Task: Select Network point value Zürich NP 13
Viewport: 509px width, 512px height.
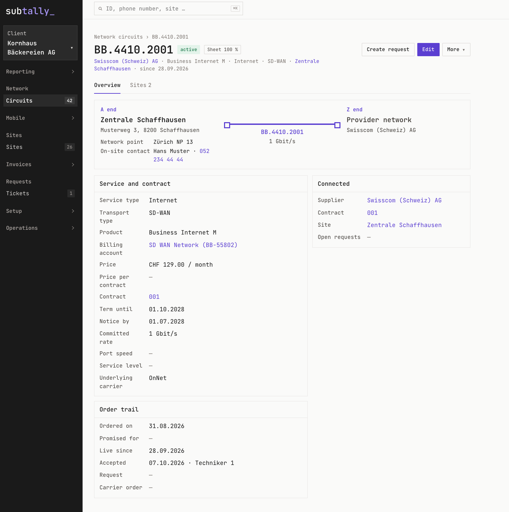Action: tap(173, 142)
